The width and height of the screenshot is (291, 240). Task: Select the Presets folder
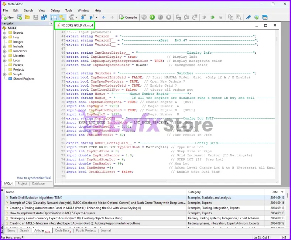(18, 65)
